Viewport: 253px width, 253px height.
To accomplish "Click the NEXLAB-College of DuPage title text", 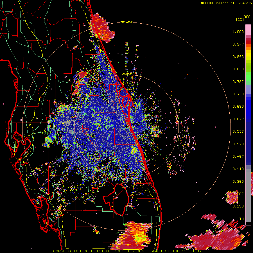I will point(224,3).
